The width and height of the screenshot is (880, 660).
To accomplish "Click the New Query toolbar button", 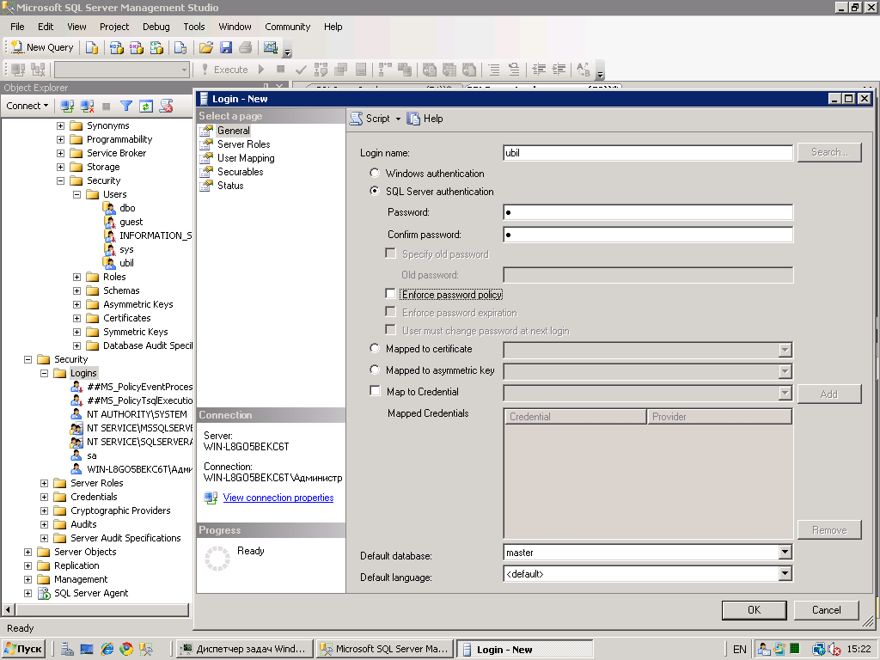I will tap(42, 48).
